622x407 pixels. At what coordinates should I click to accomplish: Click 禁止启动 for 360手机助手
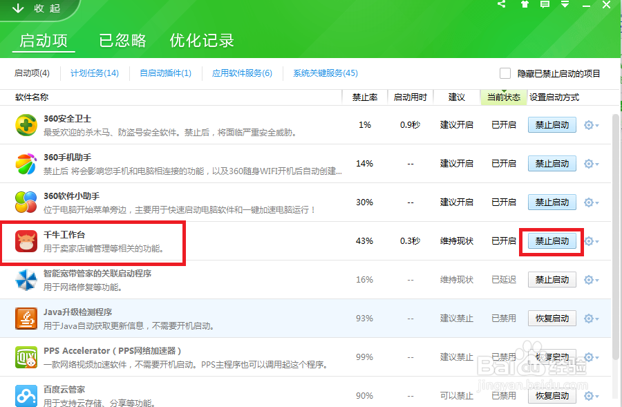click(552, 164)
